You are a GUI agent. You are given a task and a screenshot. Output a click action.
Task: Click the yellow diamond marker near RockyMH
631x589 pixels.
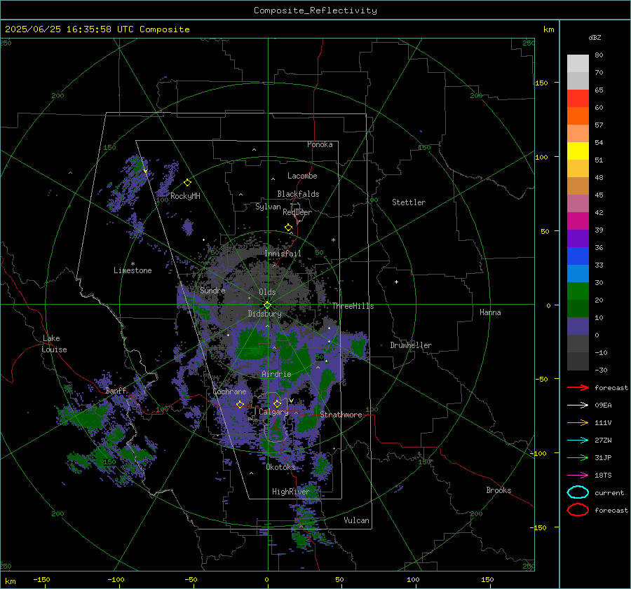pyautogui.click(x=187, y=183)
